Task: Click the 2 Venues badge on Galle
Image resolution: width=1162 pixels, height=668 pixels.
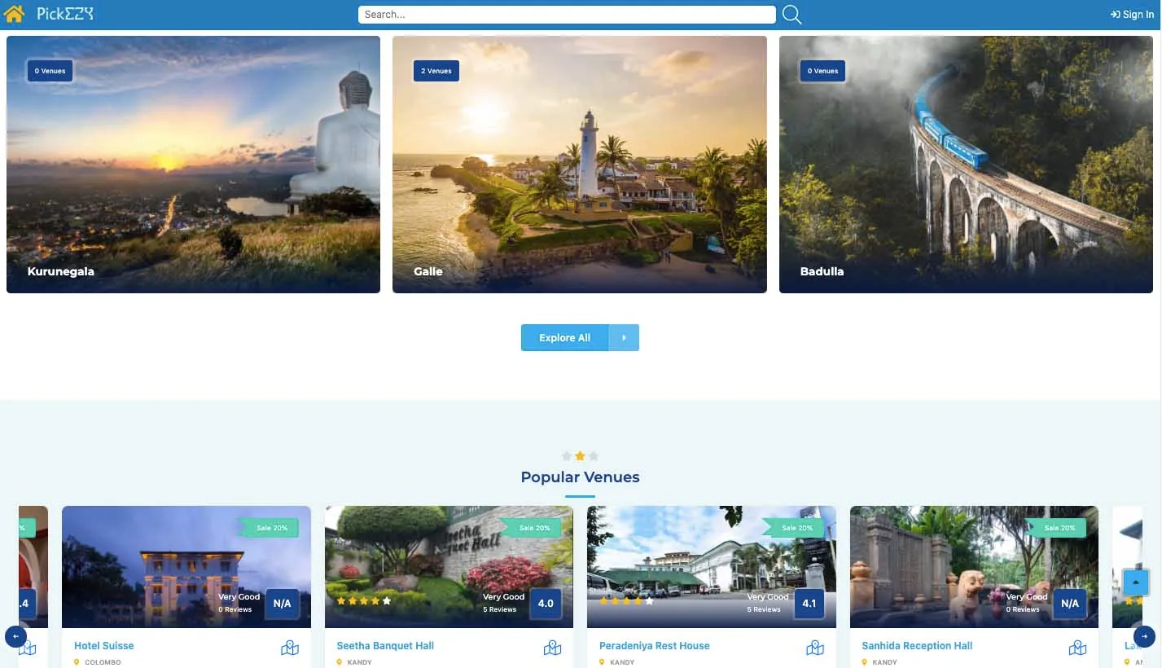Action: 436,71
